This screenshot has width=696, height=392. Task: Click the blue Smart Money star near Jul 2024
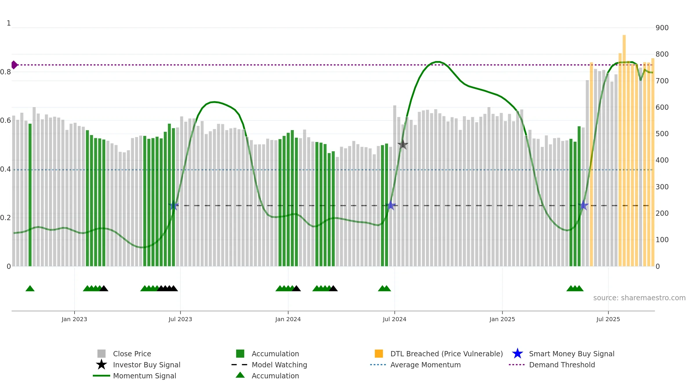coord(390,206)
